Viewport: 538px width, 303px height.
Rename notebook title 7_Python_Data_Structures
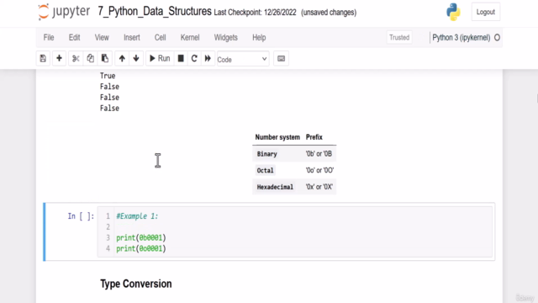point(155,11)
